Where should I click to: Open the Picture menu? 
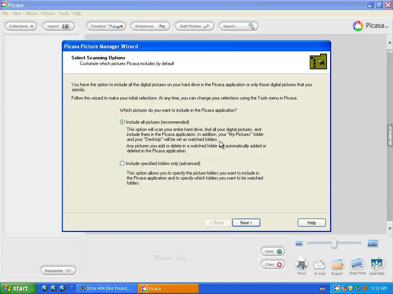[48, 13]
